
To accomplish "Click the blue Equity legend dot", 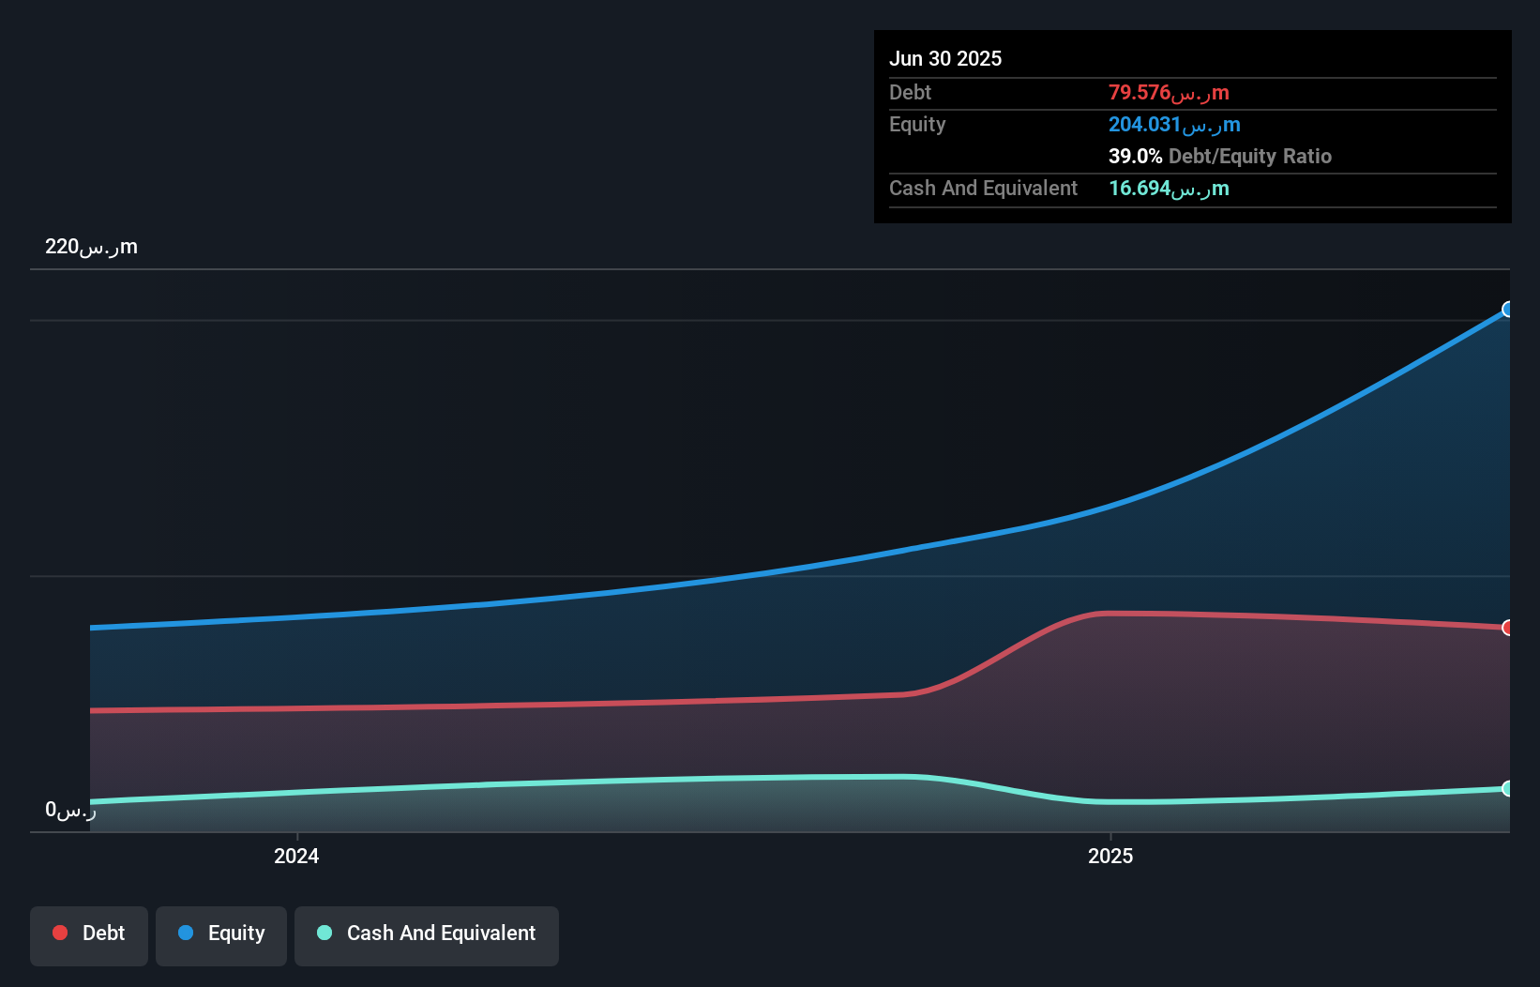I will point(186,933).
